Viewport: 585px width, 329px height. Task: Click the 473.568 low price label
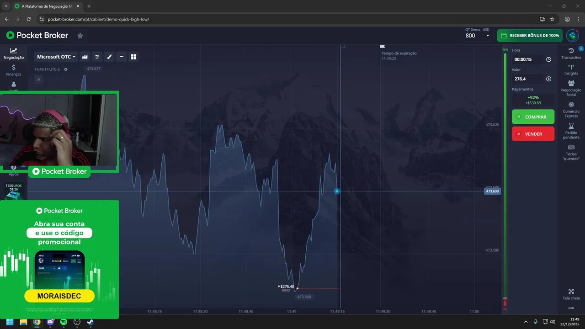[x=304, y=297]
